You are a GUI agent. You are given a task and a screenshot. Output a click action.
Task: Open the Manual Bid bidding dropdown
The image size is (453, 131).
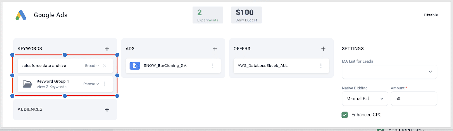coord(365,98)
